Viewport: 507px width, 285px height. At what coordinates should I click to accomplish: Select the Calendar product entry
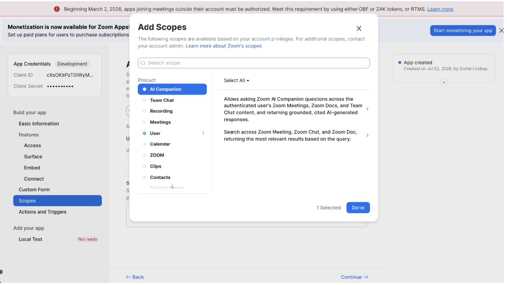point(172,144)
